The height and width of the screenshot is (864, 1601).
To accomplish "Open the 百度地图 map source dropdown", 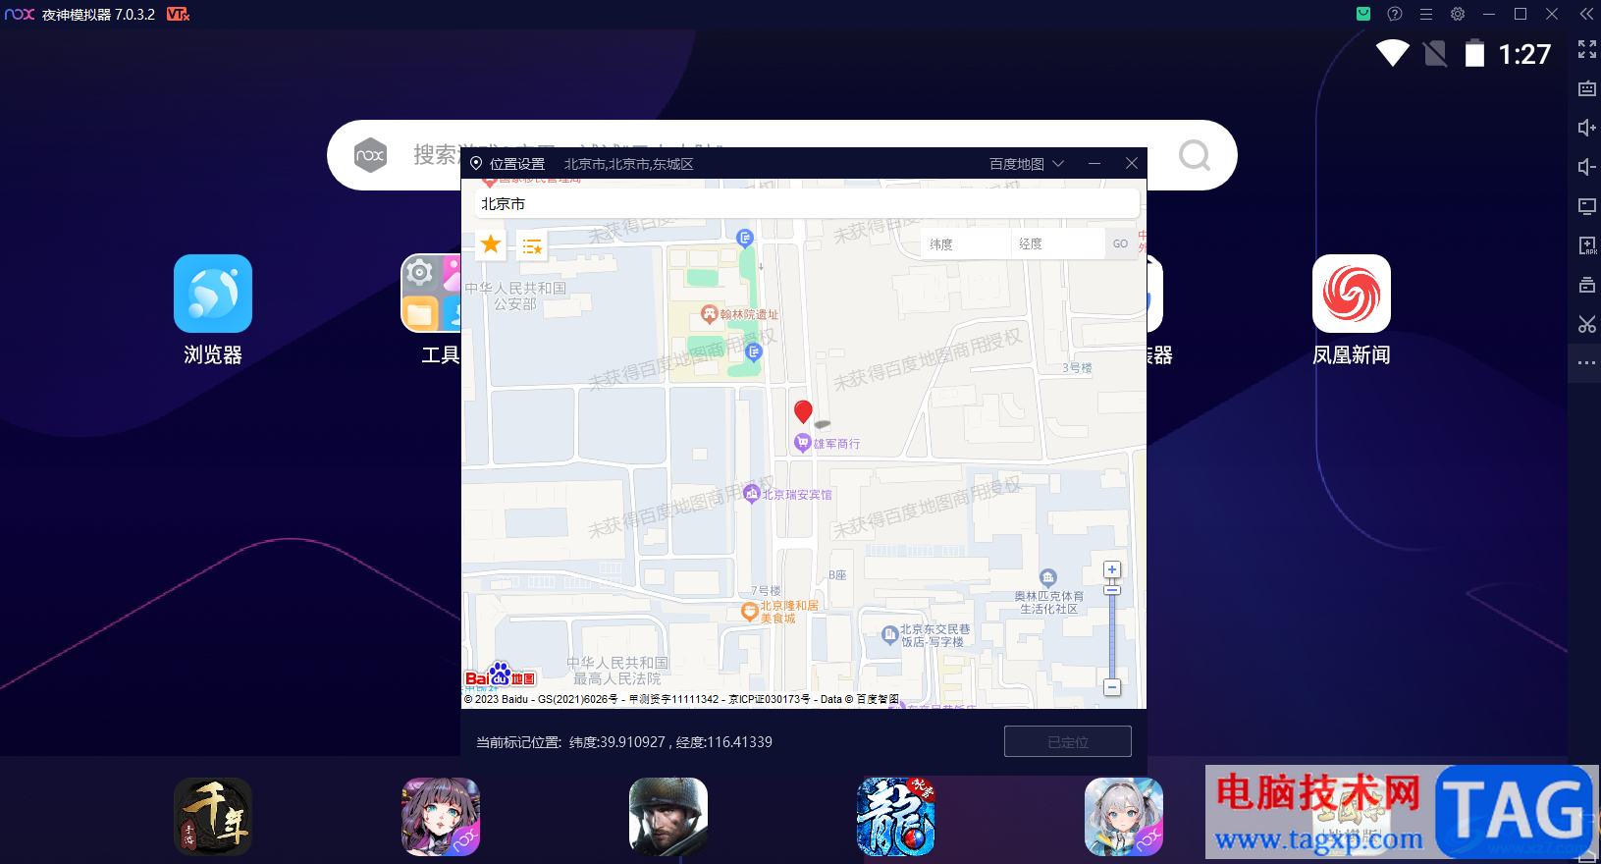I will [x=1027, y=164].
